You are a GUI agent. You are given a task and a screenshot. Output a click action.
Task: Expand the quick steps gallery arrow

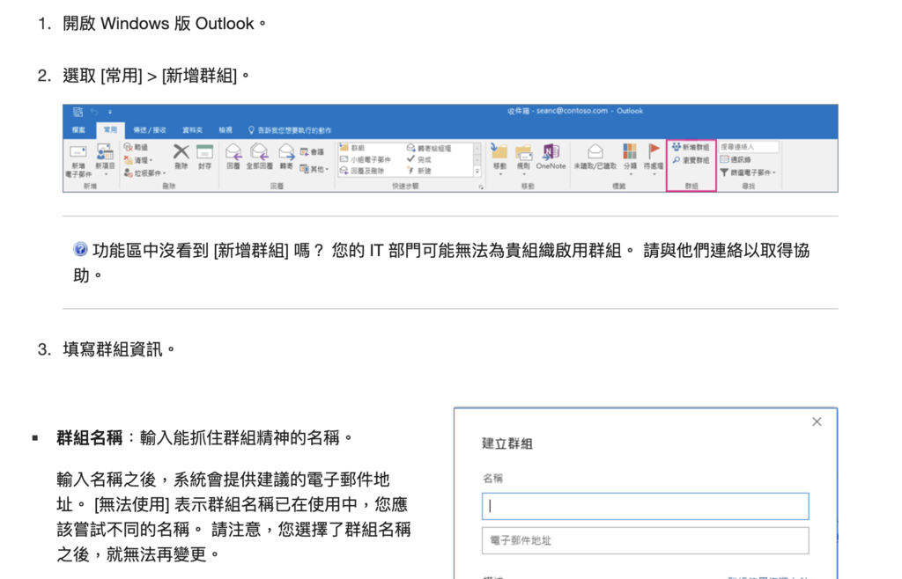point(477,172)
